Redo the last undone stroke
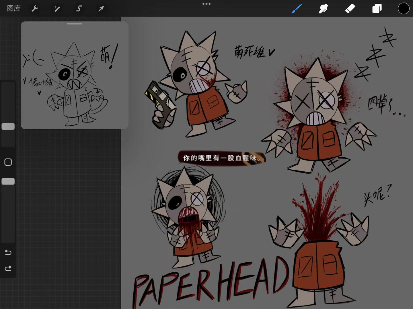413x309 pixels. [x=8, y=268]
